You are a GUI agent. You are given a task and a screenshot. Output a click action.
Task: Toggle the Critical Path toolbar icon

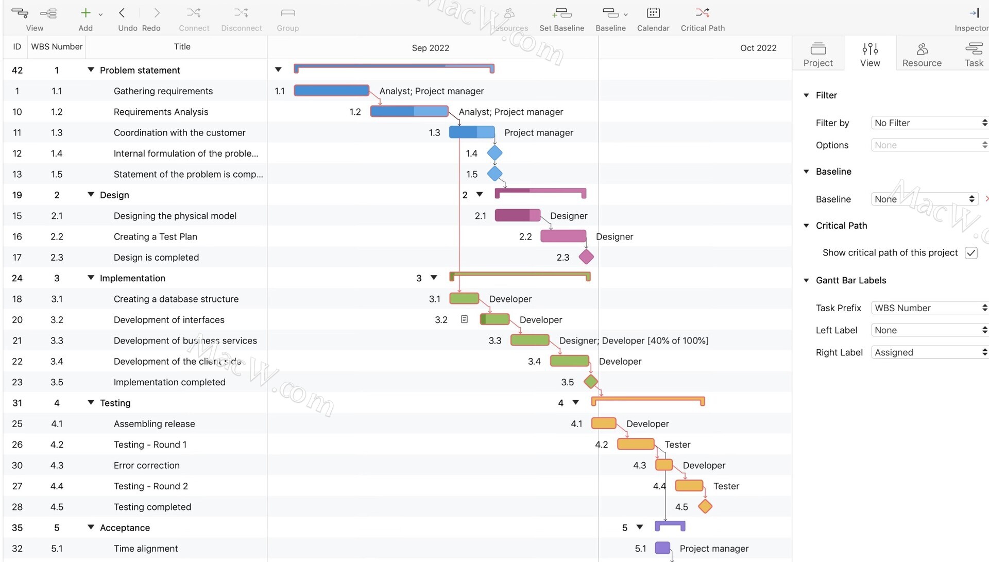(x=702, y=13)
